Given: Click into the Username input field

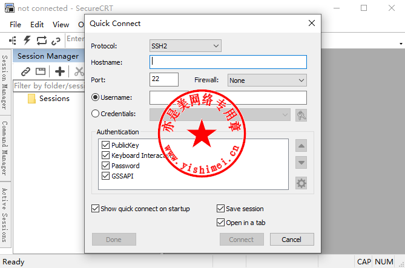Looking at the screenshot, I should click(228, 97).
